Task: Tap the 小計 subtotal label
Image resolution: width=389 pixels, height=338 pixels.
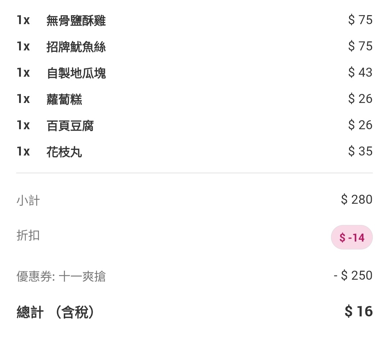Action: coord(28,200)
